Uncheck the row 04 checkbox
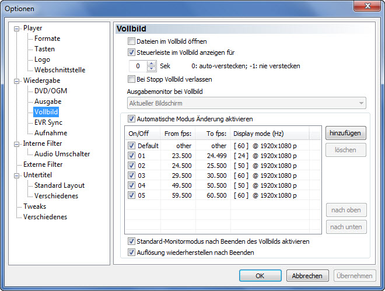Screen dimensions: 385x291 131,185
